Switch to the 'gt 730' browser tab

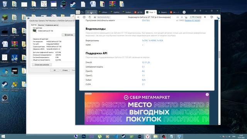139,12
